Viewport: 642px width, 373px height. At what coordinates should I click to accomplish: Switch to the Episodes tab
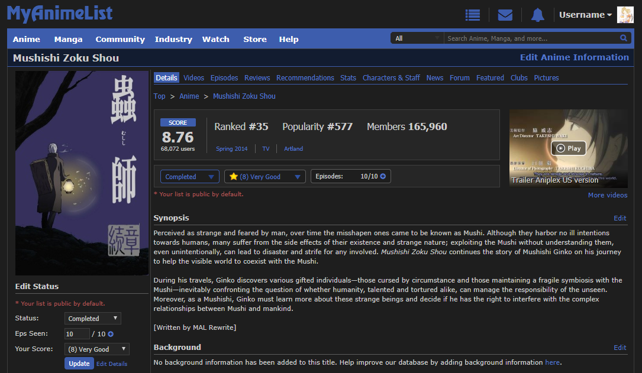click(x=224, y=77)
